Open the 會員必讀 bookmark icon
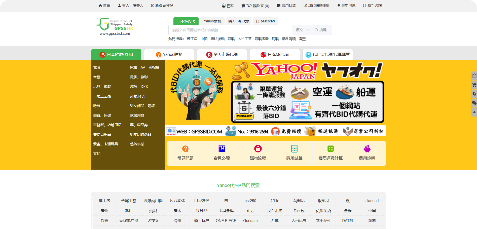Viewport: 477px width, 229px height. click(222, 149)
